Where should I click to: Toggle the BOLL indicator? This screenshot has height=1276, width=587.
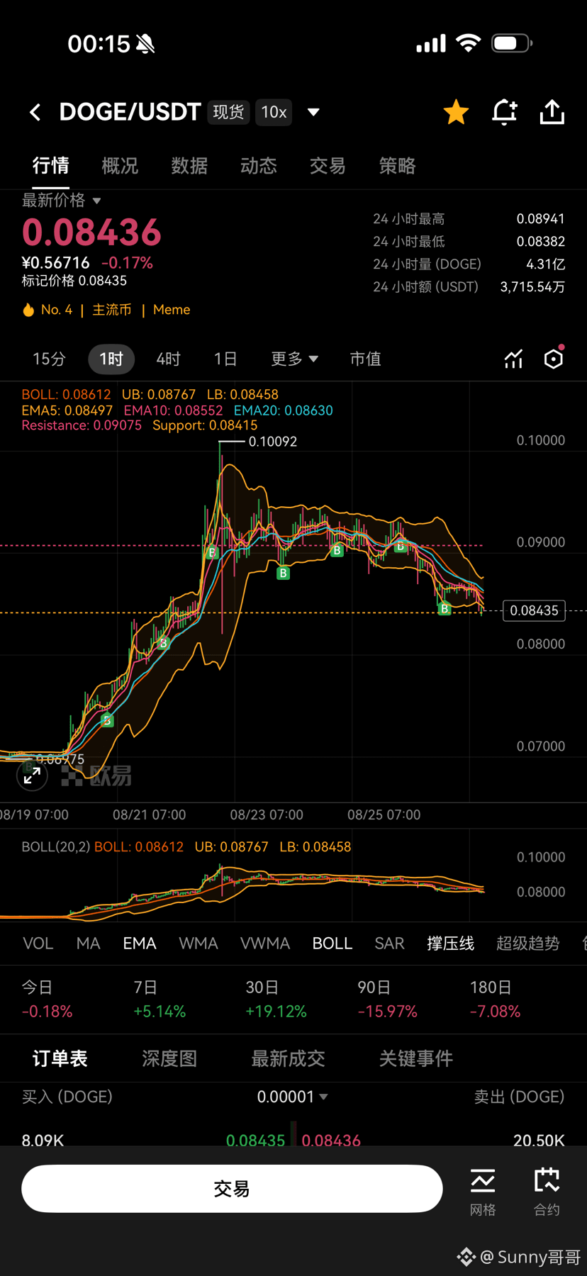click(x=332, y=944)
